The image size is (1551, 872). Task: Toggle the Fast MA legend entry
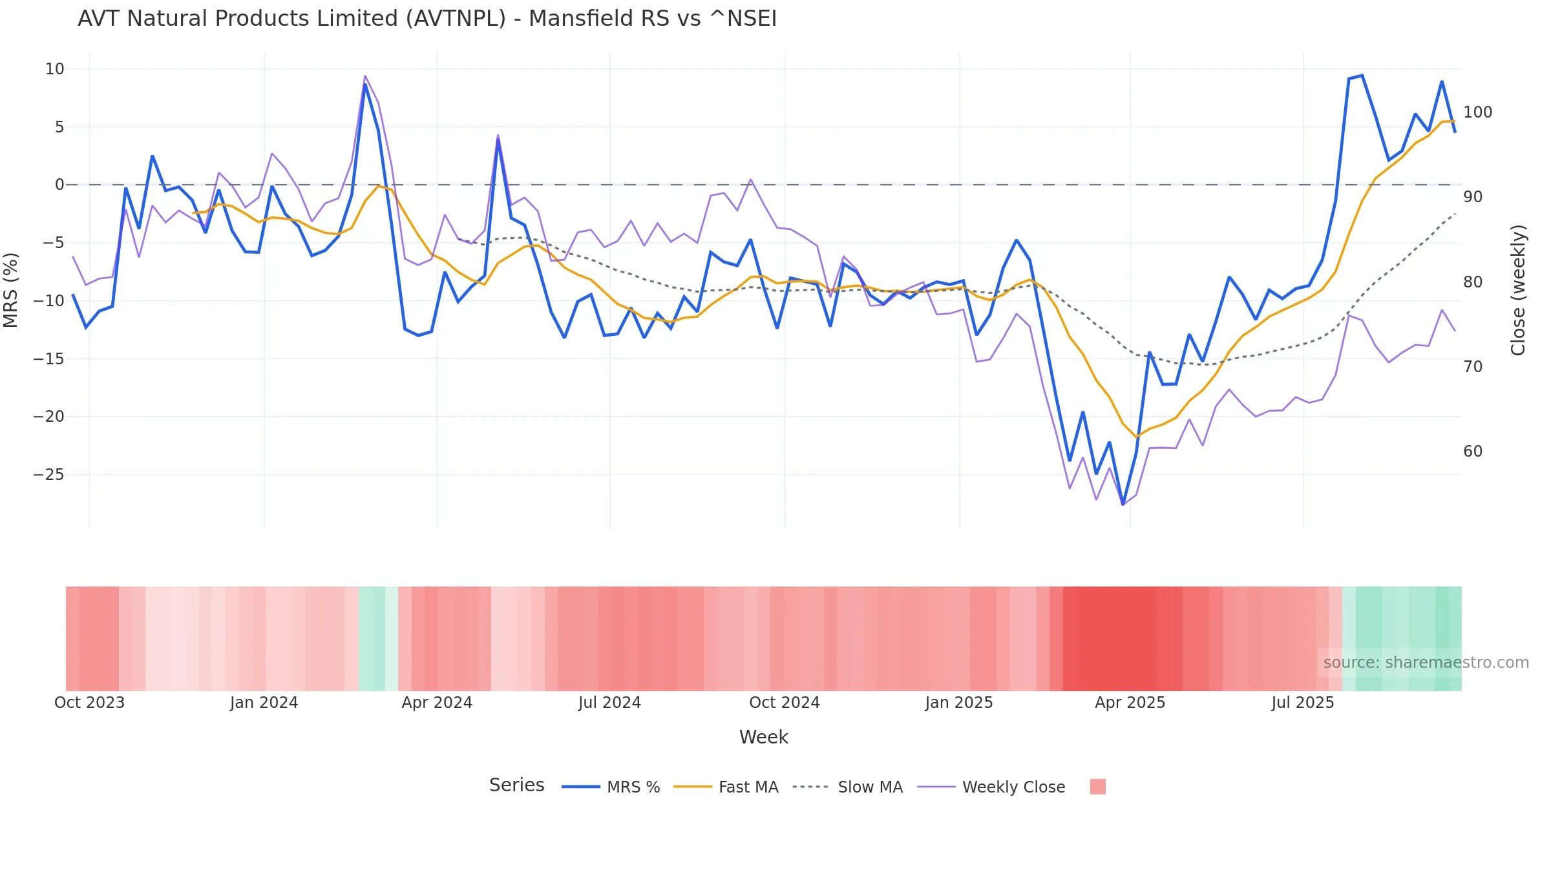[726, 787]
